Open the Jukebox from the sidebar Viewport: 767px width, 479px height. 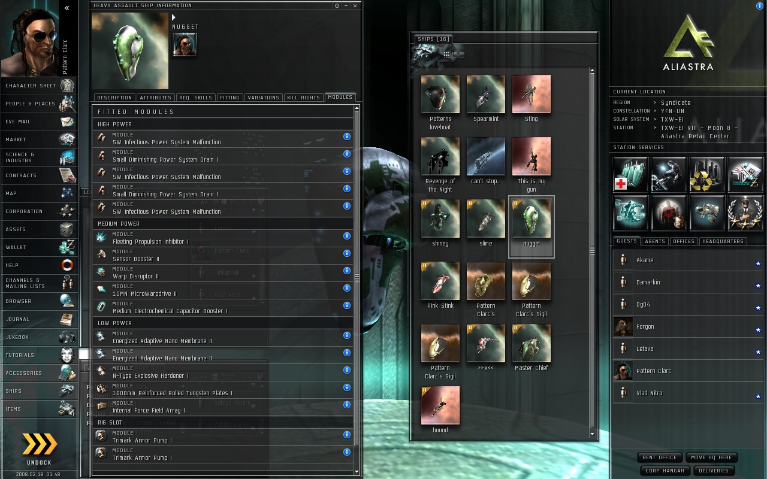coord(39,337)
